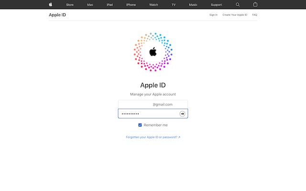The height and width of the screenshot is (191, 306).
Task: Open the shopping bag icon
Action: (x=255, y=4)
